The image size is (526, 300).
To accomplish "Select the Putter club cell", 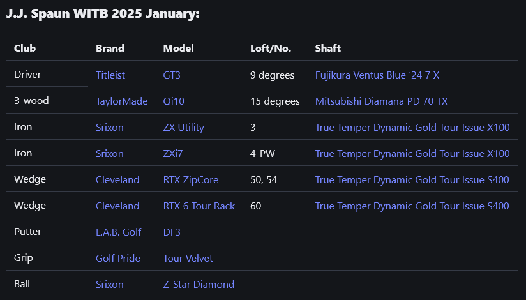I will pyautogui.click(x=27, y=231).
